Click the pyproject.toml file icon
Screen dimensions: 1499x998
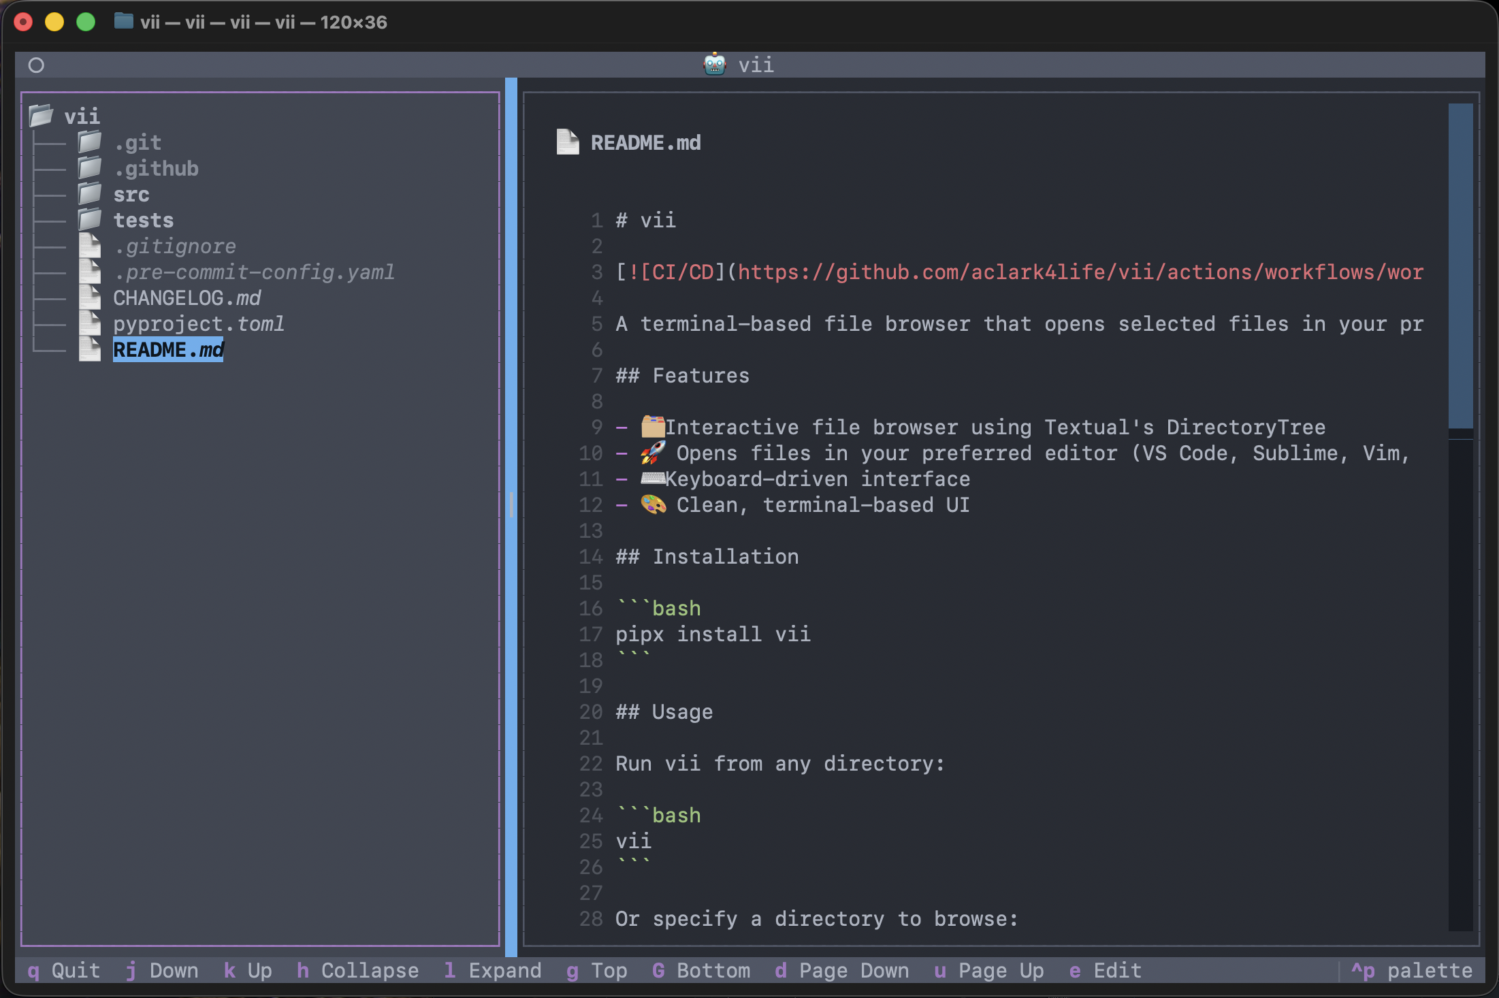click(90, 323)
